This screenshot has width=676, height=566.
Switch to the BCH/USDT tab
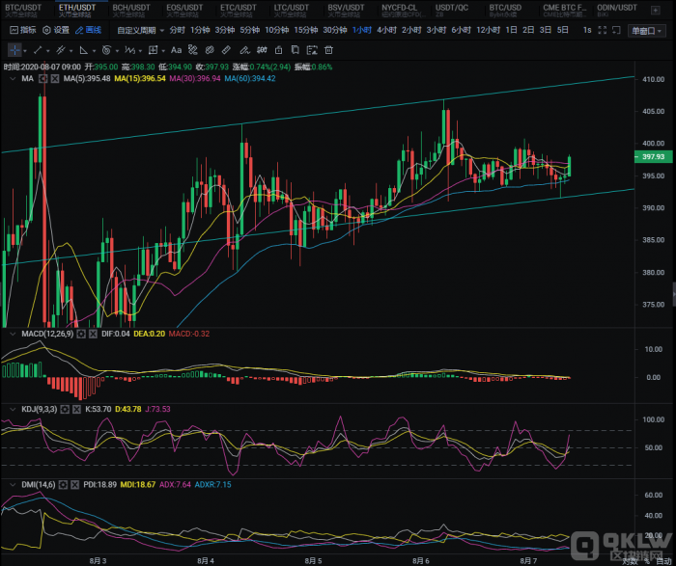[x=131, y=11]
